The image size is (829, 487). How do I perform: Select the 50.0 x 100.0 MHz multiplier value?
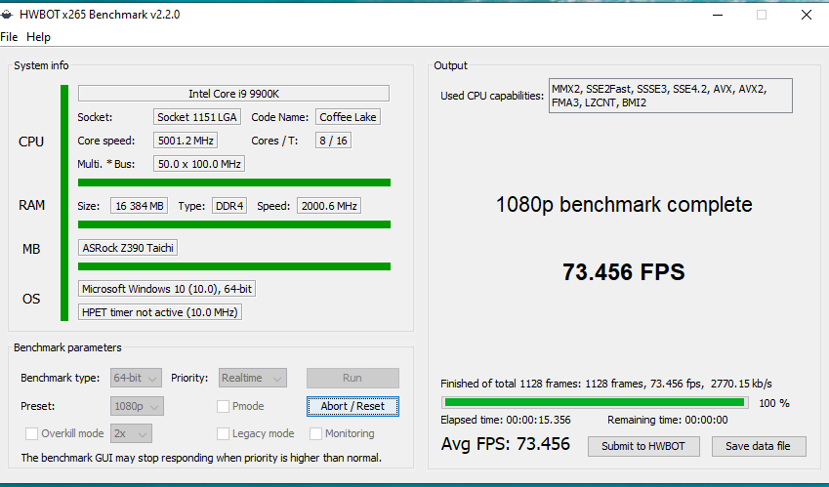[199, 164]
